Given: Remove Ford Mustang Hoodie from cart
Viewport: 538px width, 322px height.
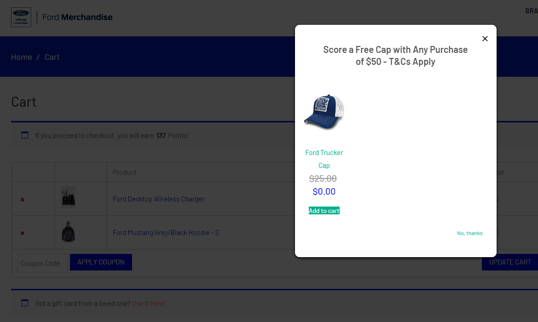Looking at the screenshot, I should tap(22, 233).
